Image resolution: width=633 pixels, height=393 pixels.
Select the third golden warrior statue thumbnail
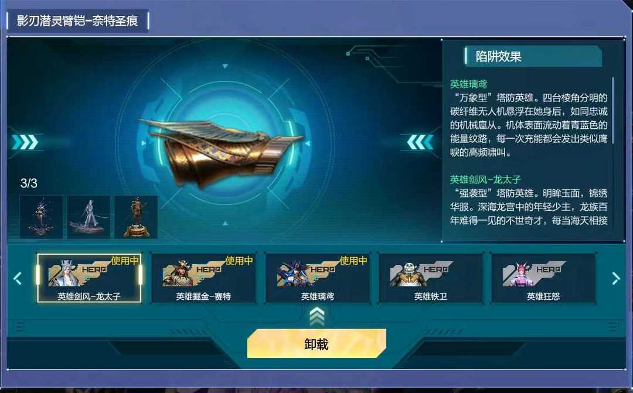[x=136, y=217]
